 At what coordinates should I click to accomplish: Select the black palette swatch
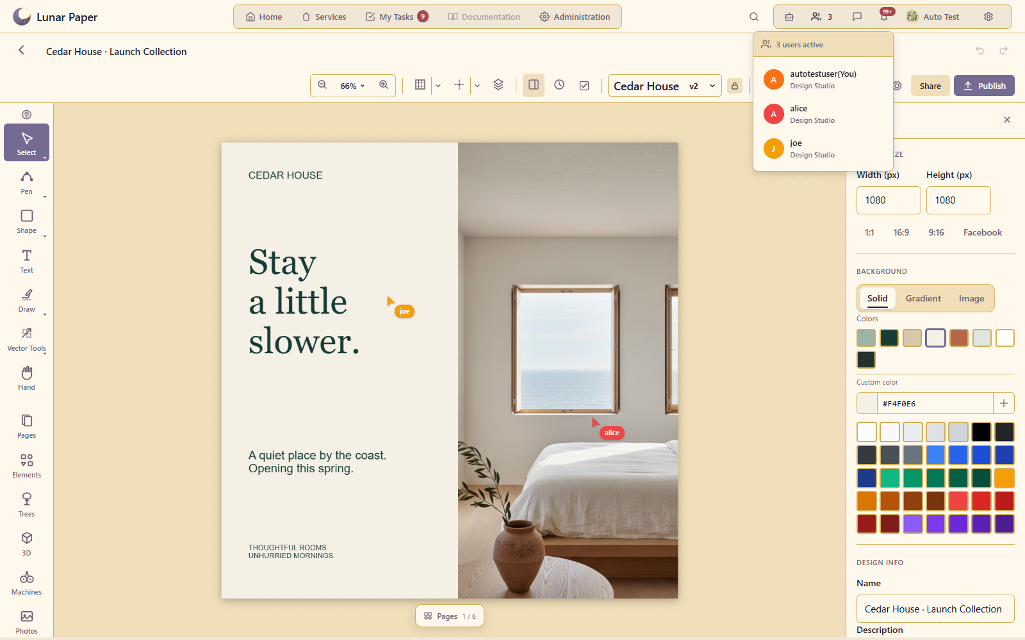click(981, 432)
